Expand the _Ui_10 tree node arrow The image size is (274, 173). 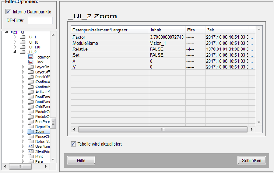coord(15,42)
